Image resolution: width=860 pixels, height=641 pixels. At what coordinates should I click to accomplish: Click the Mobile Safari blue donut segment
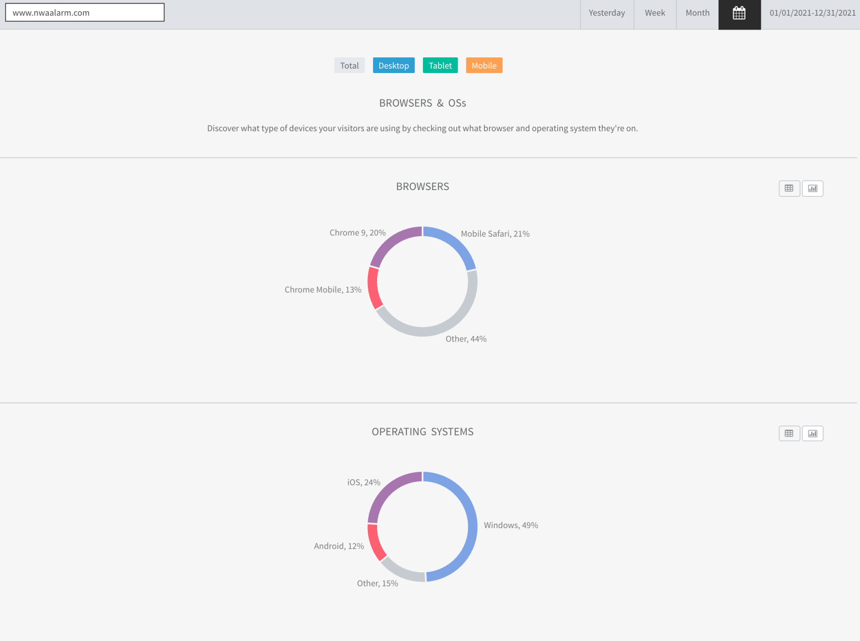(454, 243)
